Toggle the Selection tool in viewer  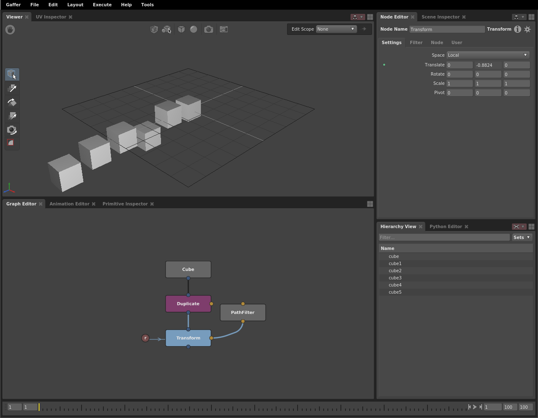pyautogui.click(x=12, y=74)
